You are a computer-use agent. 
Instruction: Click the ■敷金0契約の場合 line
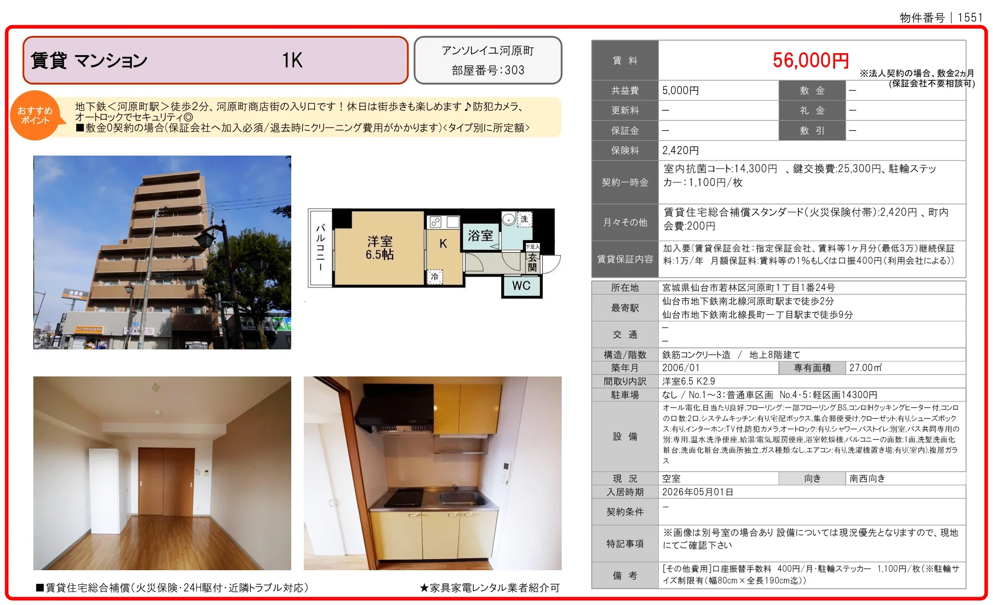click(x=303, y=128)
